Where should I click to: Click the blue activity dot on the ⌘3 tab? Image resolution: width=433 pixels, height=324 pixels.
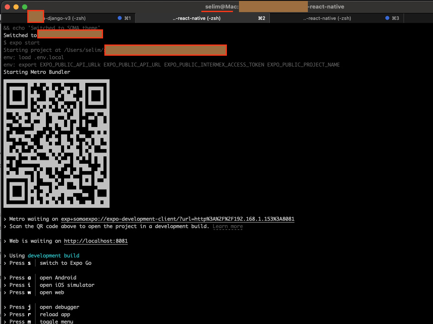387,18
